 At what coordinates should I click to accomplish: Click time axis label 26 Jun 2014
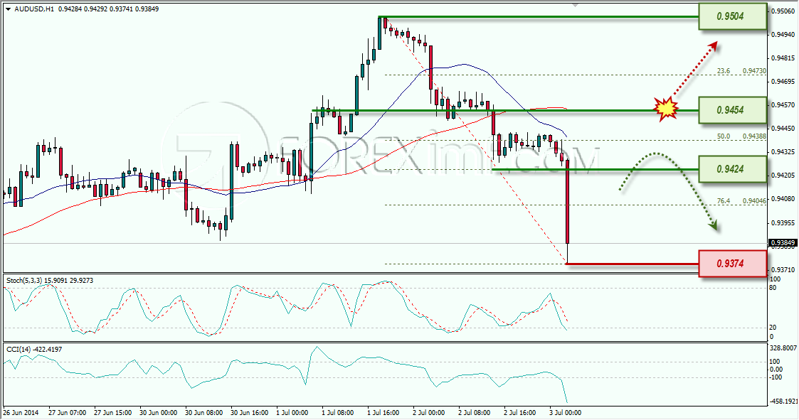pyautogui.click(x=21, y=412)
